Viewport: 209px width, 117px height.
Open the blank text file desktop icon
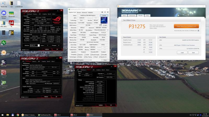[19, 4]
